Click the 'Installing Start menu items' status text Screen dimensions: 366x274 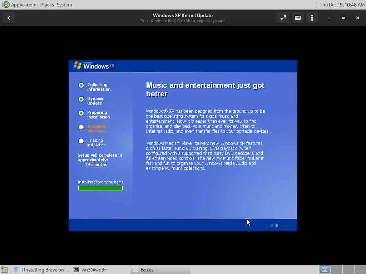[100, 182]
